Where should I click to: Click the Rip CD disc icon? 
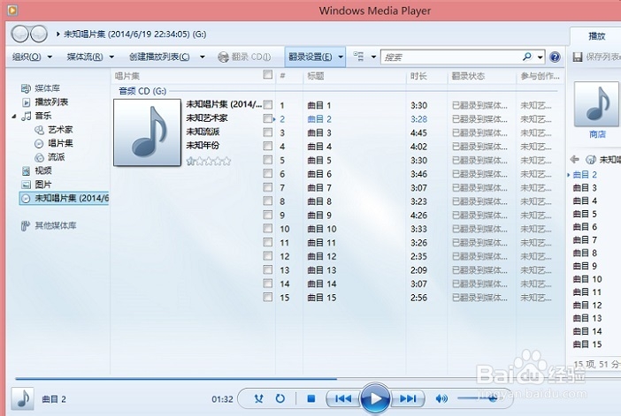(224, 57)
